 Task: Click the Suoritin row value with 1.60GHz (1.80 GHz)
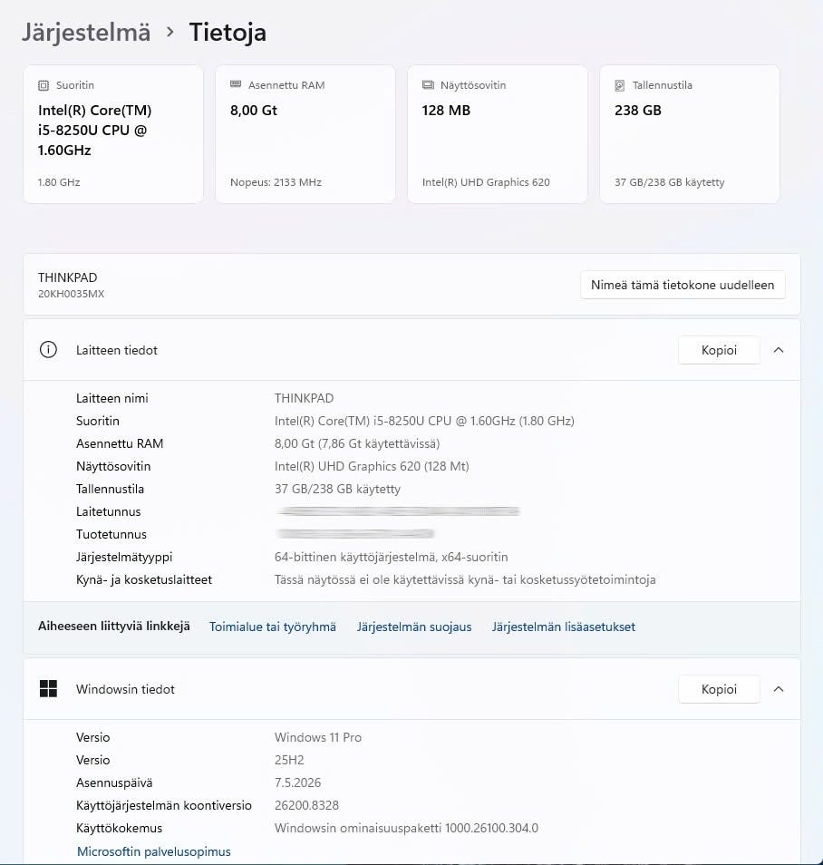424,421
